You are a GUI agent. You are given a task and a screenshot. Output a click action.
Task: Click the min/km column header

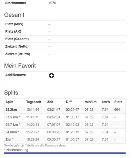[91, 102]
